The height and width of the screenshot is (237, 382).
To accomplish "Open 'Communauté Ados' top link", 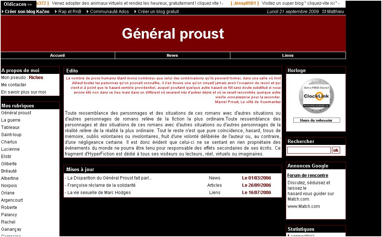I will (x=109, y=12).
